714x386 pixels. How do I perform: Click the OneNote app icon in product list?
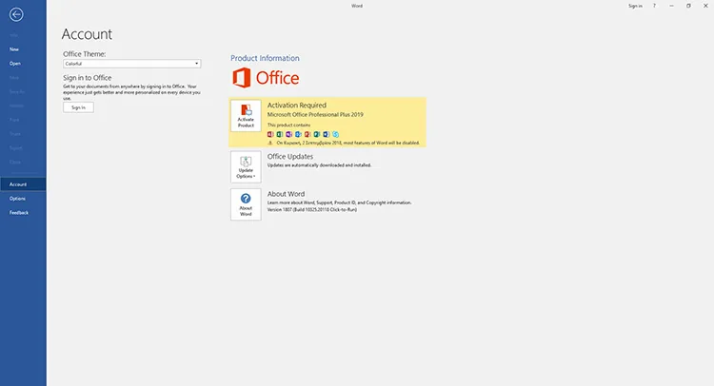point(288,134)
